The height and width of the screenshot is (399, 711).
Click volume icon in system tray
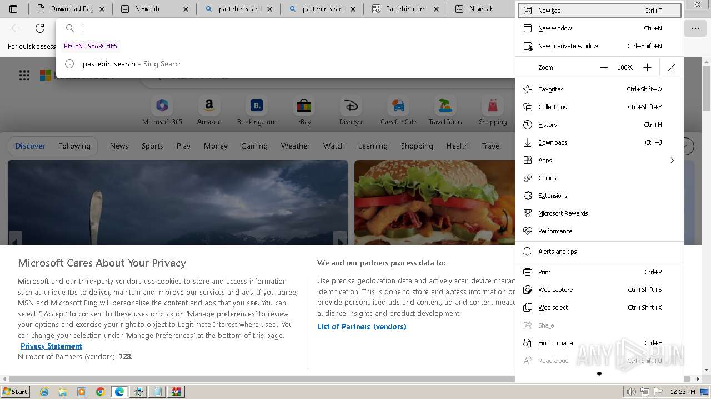pos(632,392)
